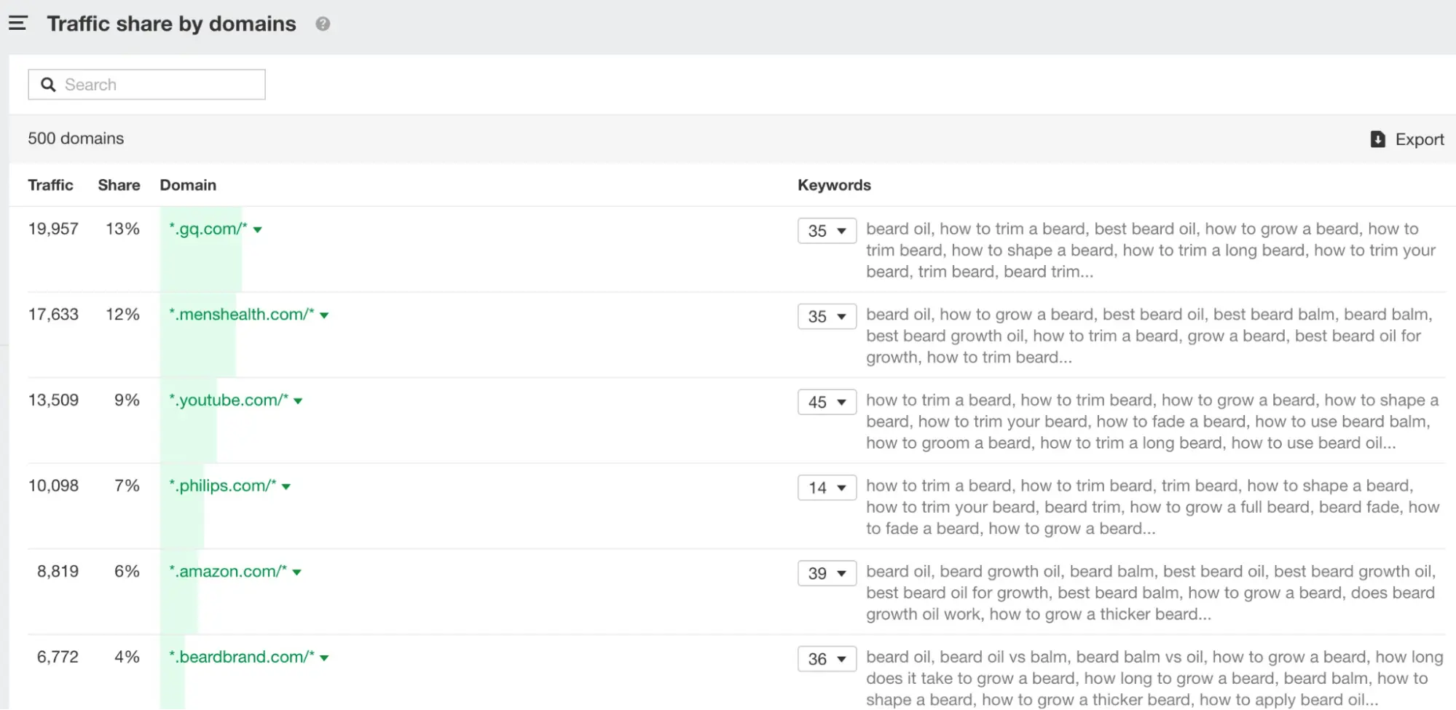
Task: Open the hamburger menu icon
Action: point(18,23)
